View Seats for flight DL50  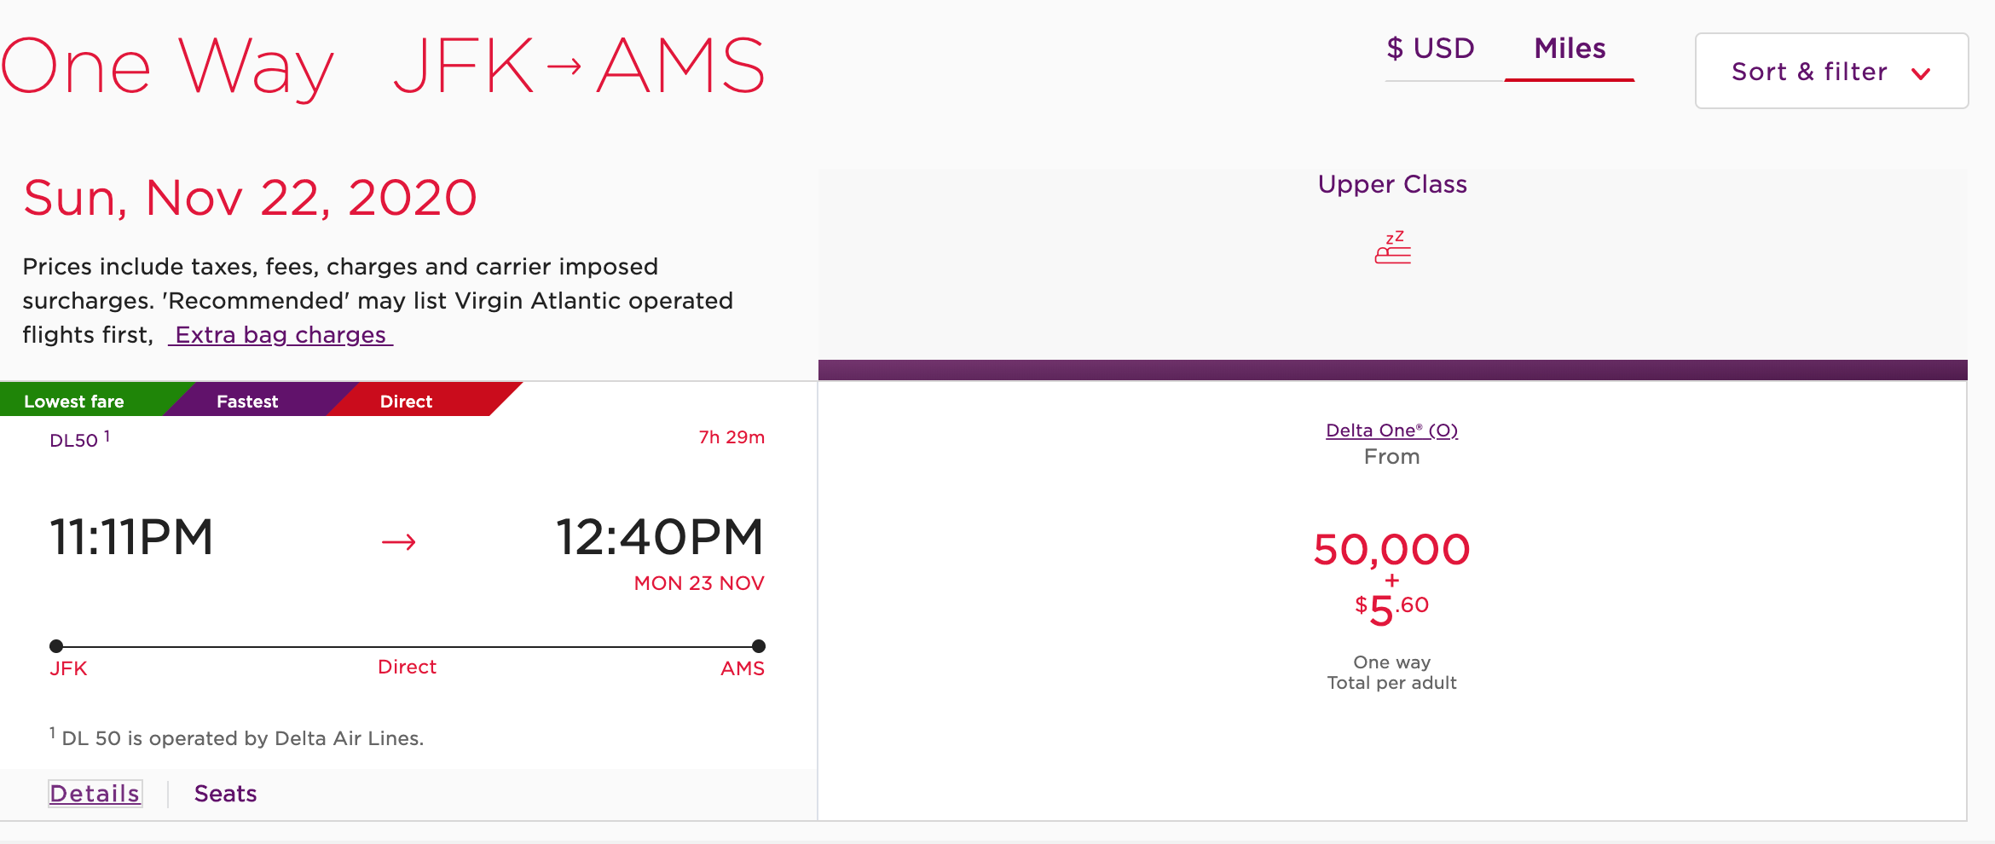pos(225,794)
